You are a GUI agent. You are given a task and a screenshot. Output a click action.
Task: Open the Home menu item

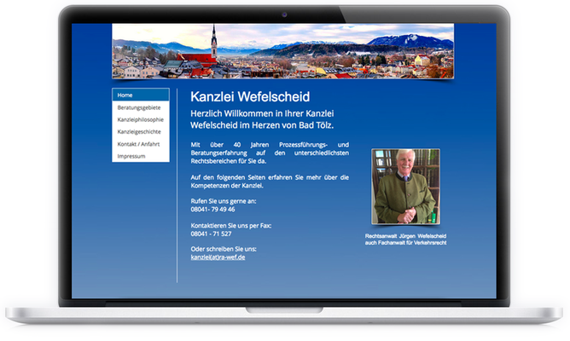pyautogui.click(x=141, y=95)
